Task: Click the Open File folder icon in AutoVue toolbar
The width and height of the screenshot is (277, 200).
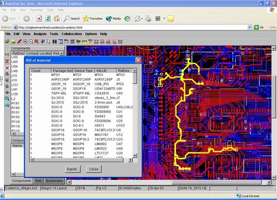Action: [7, 42]
